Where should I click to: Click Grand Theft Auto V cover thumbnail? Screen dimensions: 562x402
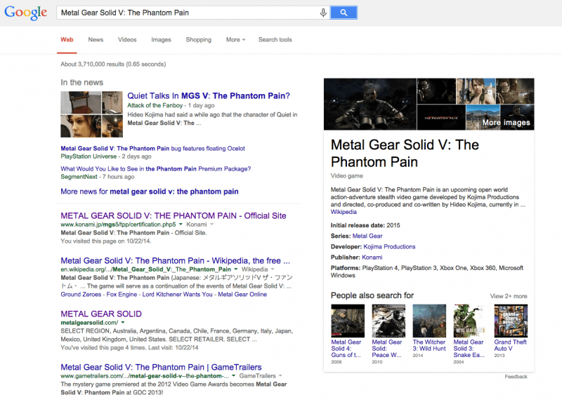click(511, 321)
